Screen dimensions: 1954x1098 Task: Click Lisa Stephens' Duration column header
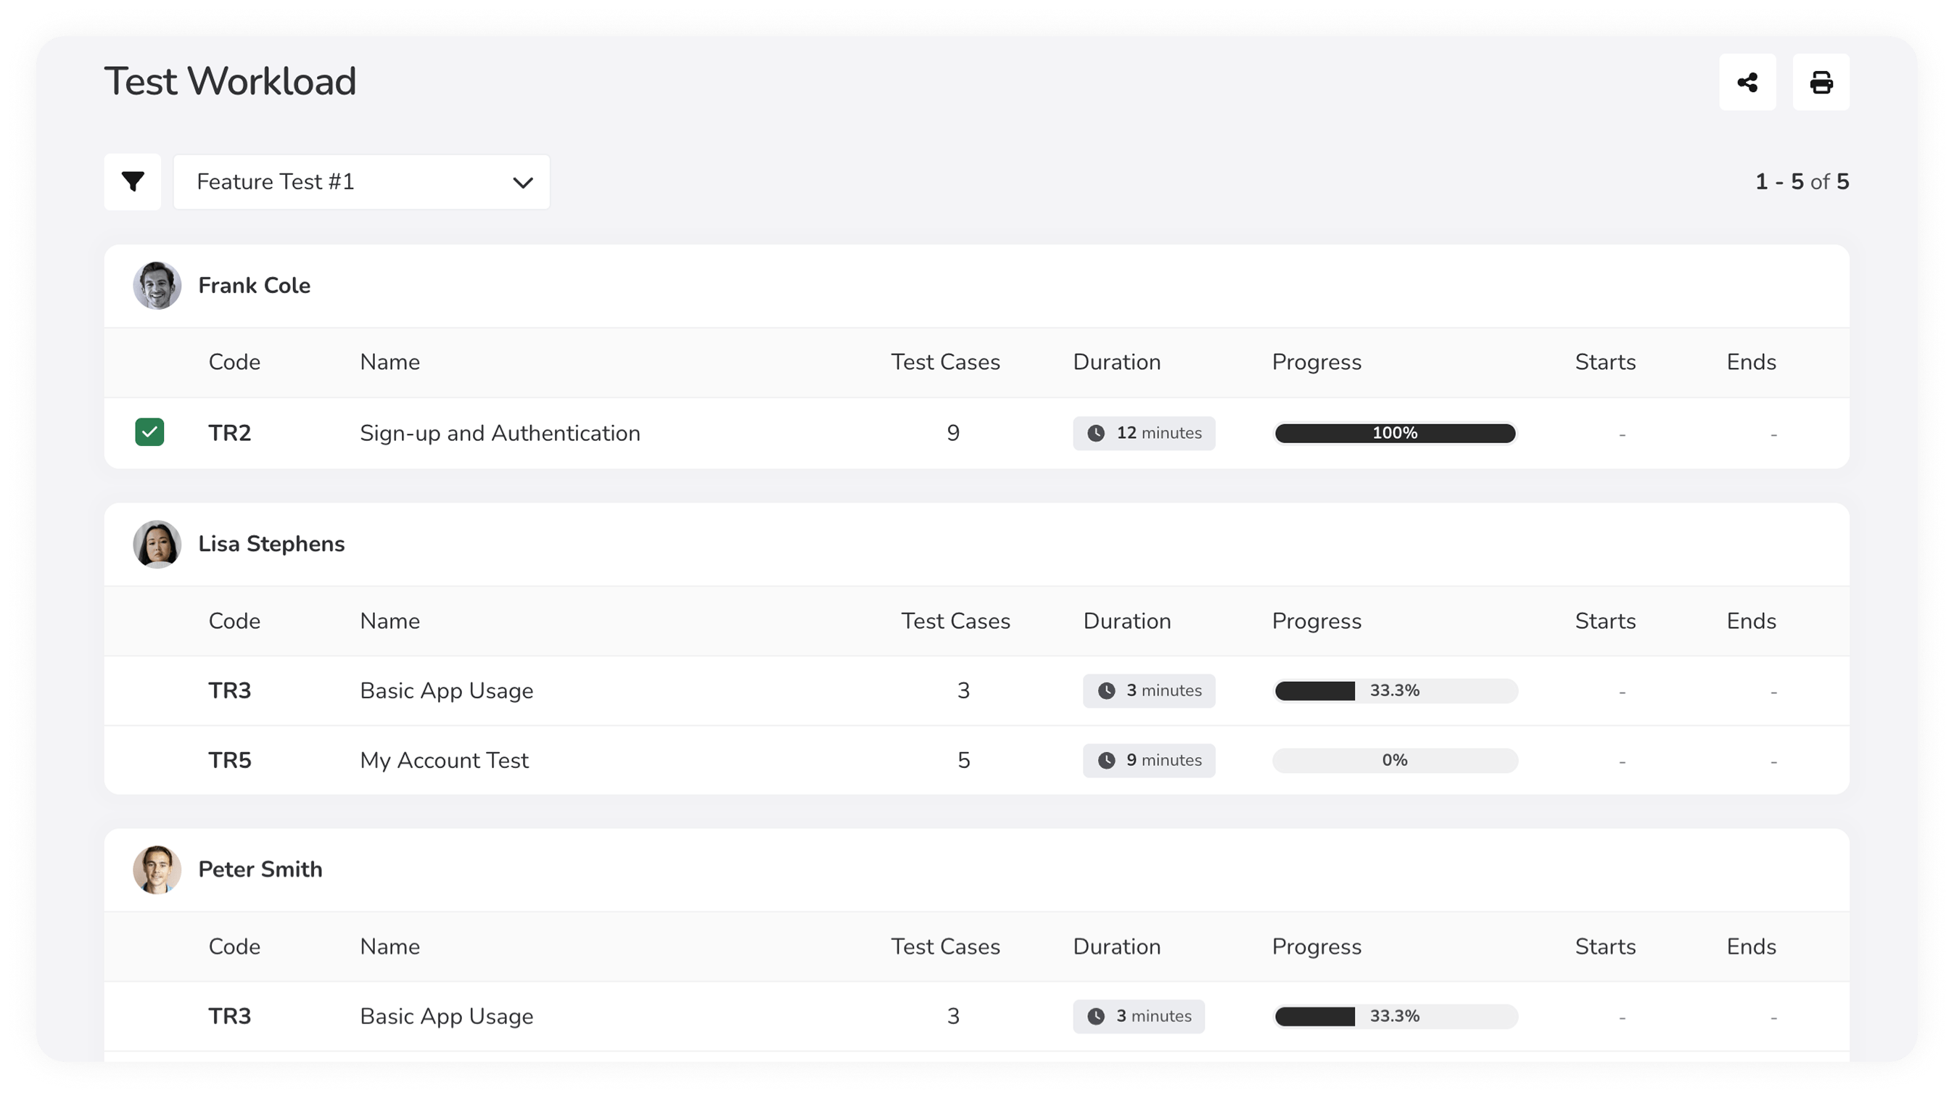pyautogui.click(x=1126, y=621)
